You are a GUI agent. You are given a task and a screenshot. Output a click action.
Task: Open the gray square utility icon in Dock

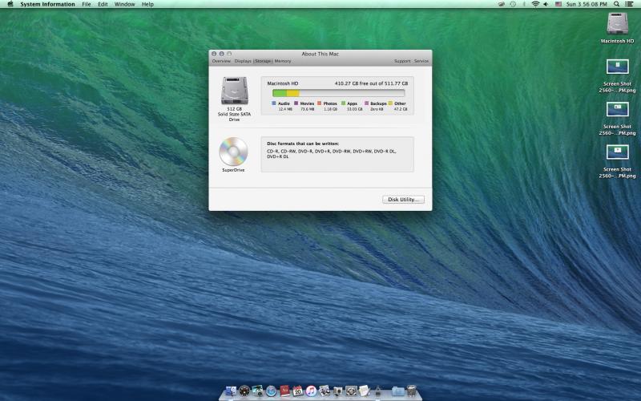pos(351,391)
